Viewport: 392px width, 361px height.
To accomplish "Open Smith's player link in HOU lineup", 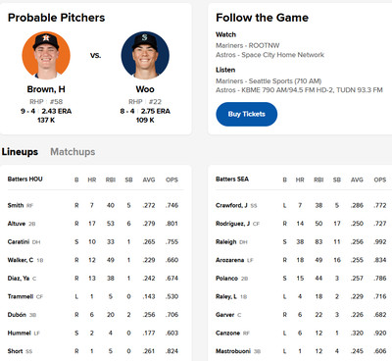I will pos(16,205).
